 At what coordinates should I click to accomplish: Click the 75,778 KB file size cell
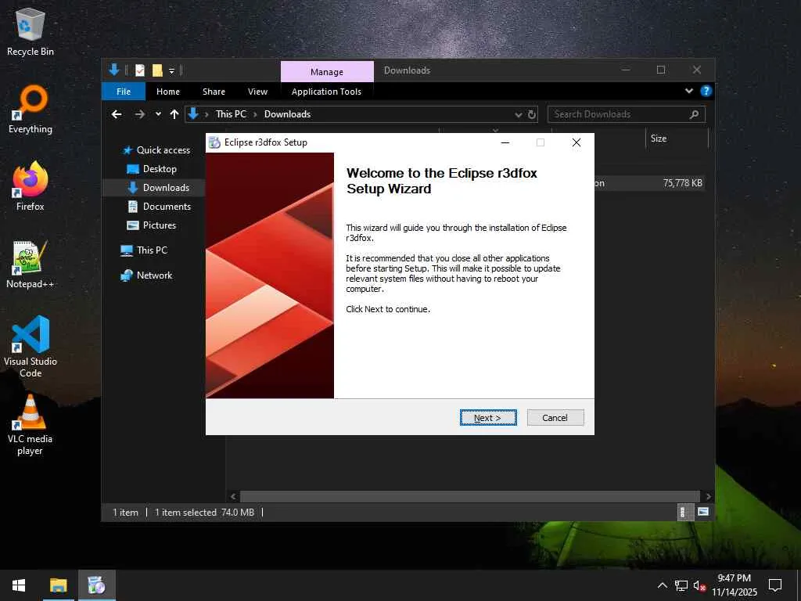(x=682, y=183)
